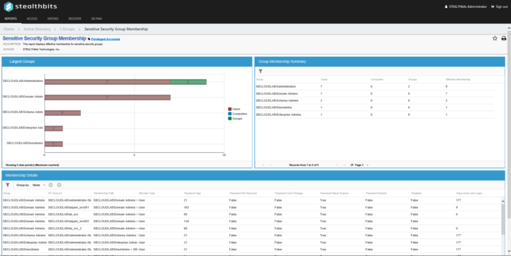Toggle Computers series in chart legend
511x256 pixels.
pos(237,114)
